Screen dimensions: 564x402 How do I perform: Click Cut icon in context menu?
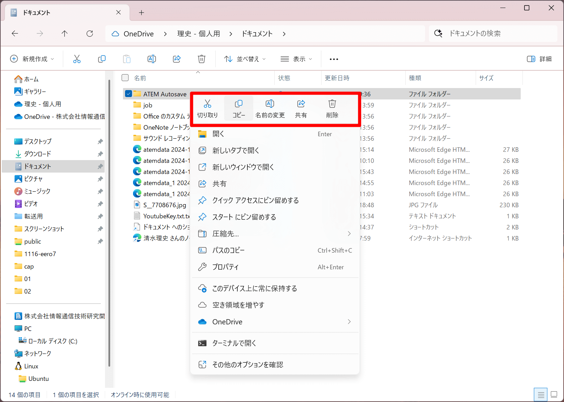[x=207, y=104]
